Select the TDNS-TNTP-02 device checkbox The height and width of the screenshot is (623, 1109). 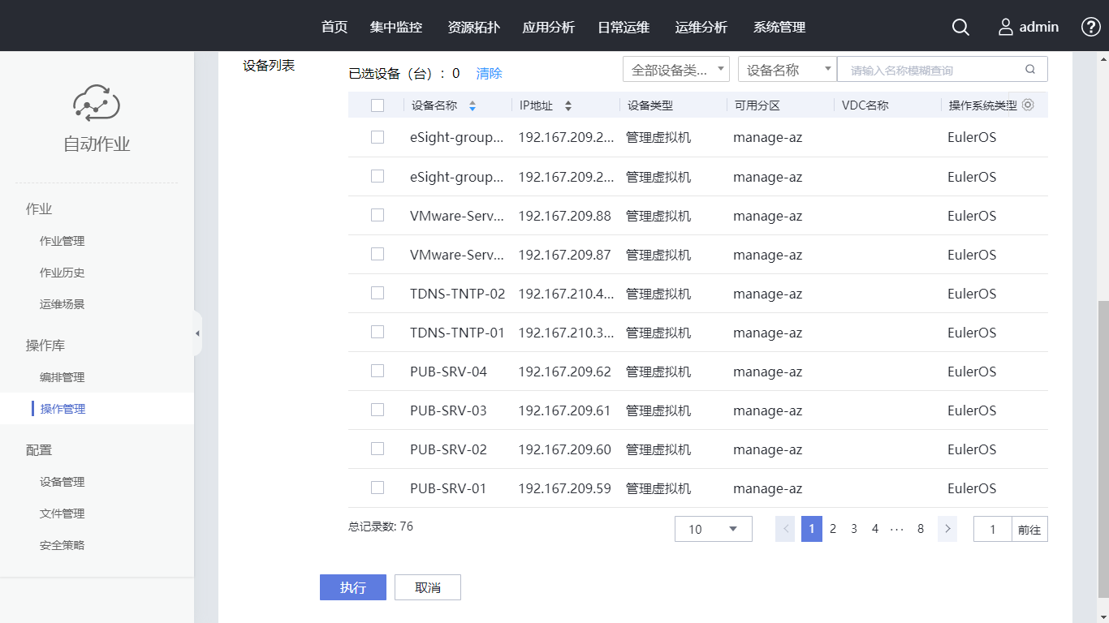[378, 294]
